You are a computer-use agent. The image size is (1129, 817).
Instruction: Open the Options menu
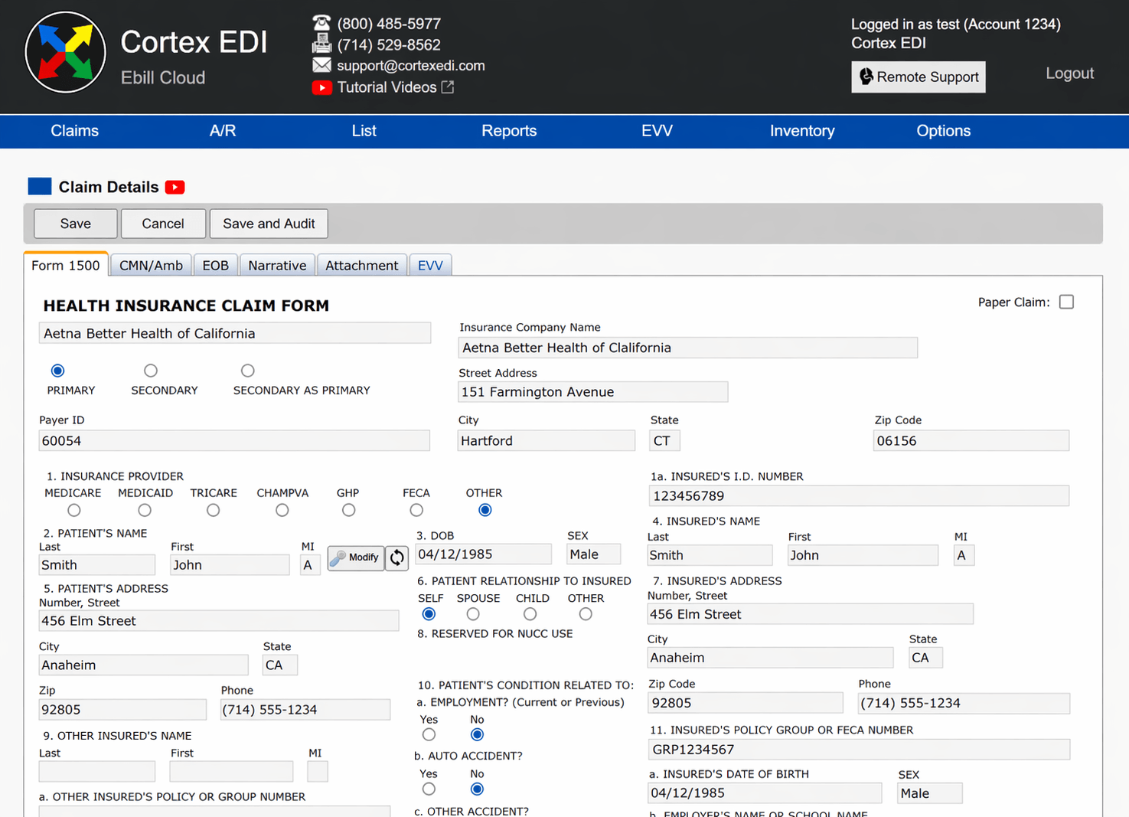(x=944, y=131)
